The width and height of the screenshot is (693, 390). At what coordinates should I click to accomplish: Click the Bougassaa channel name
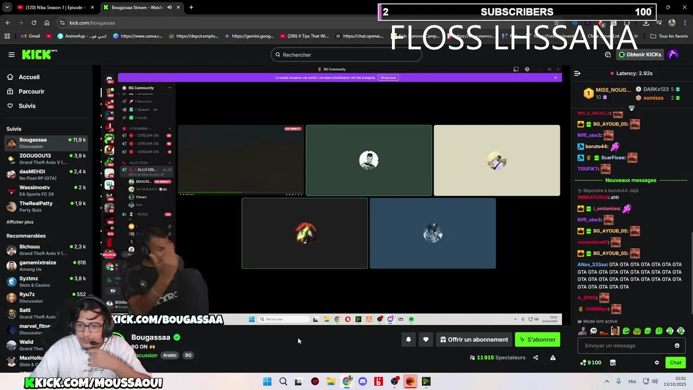tap(151, 337)
